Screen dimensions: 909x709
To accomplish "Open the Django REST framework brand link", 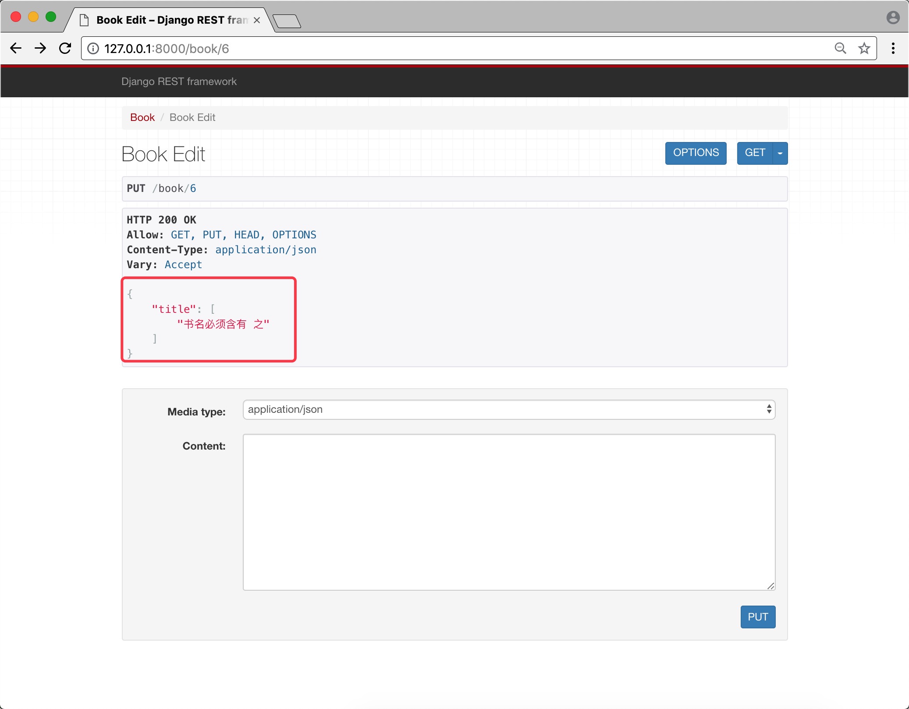I will coord(179,82).
